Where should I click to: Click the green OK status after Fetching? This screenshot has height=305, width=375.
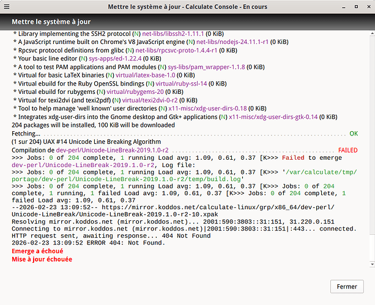click(353, 133)
